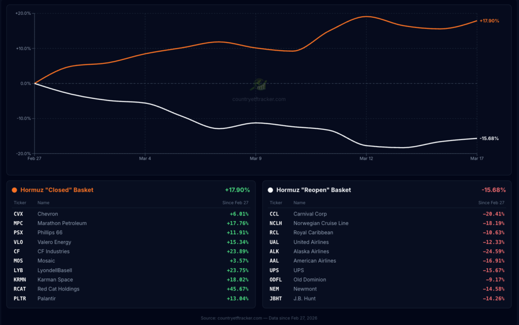This screenshot has height=325, width=519.
Task: Click the Palantir name in the table
Action: click(x=46, y=299)
